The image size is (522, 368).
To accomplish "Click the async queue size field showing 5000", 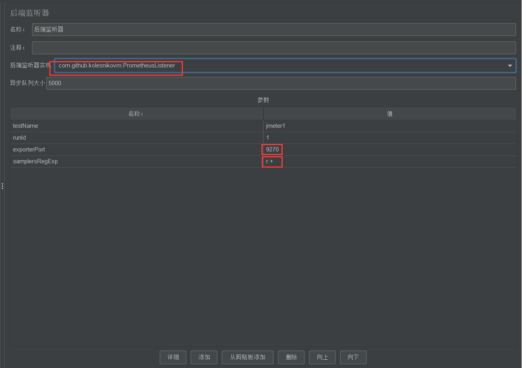I will click(281, 83).
